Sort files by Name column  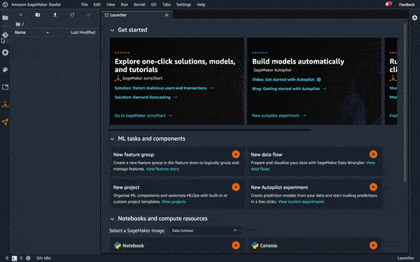click(20, 32)
